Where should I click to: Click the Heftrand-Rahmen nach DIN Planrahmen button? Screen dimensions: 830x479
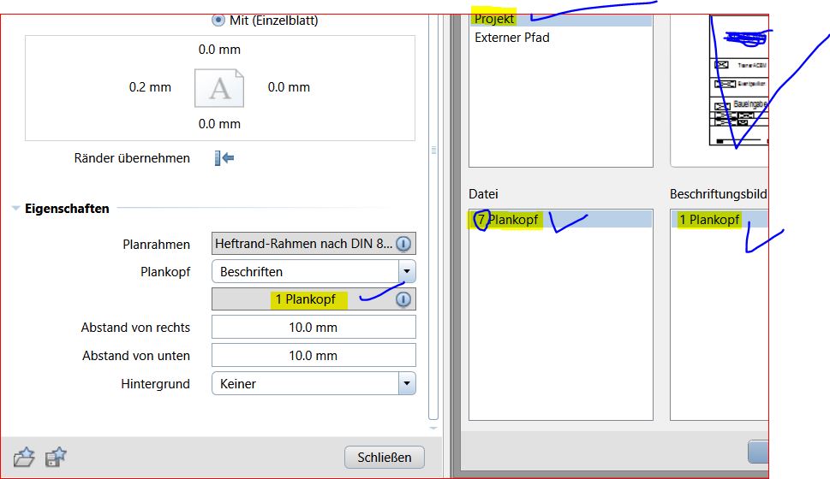303,244
